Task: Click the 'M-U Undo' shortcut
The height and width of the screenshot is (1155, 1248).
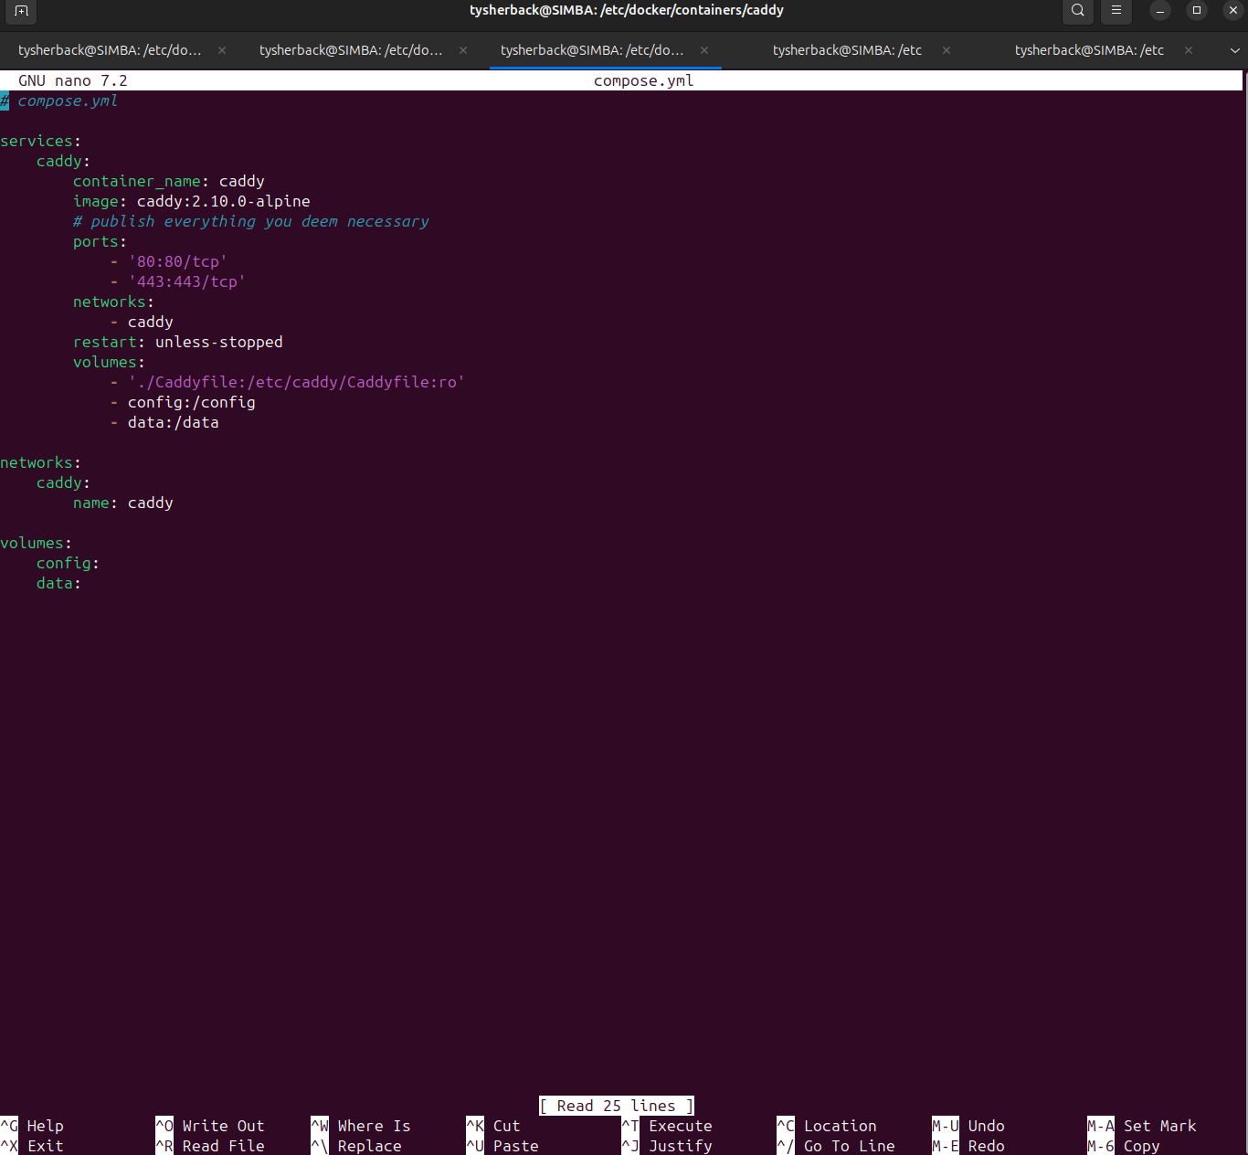Action: pyautogui.click(x=968, y=1126)
